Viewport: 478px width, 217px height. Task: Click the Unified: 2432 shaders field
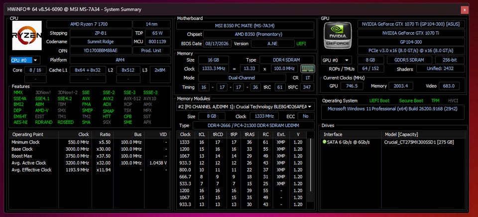point(441,69)
